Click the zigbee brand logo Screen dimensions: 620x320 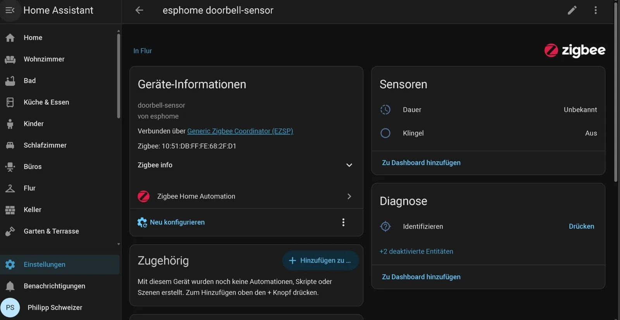click(575, 50)
